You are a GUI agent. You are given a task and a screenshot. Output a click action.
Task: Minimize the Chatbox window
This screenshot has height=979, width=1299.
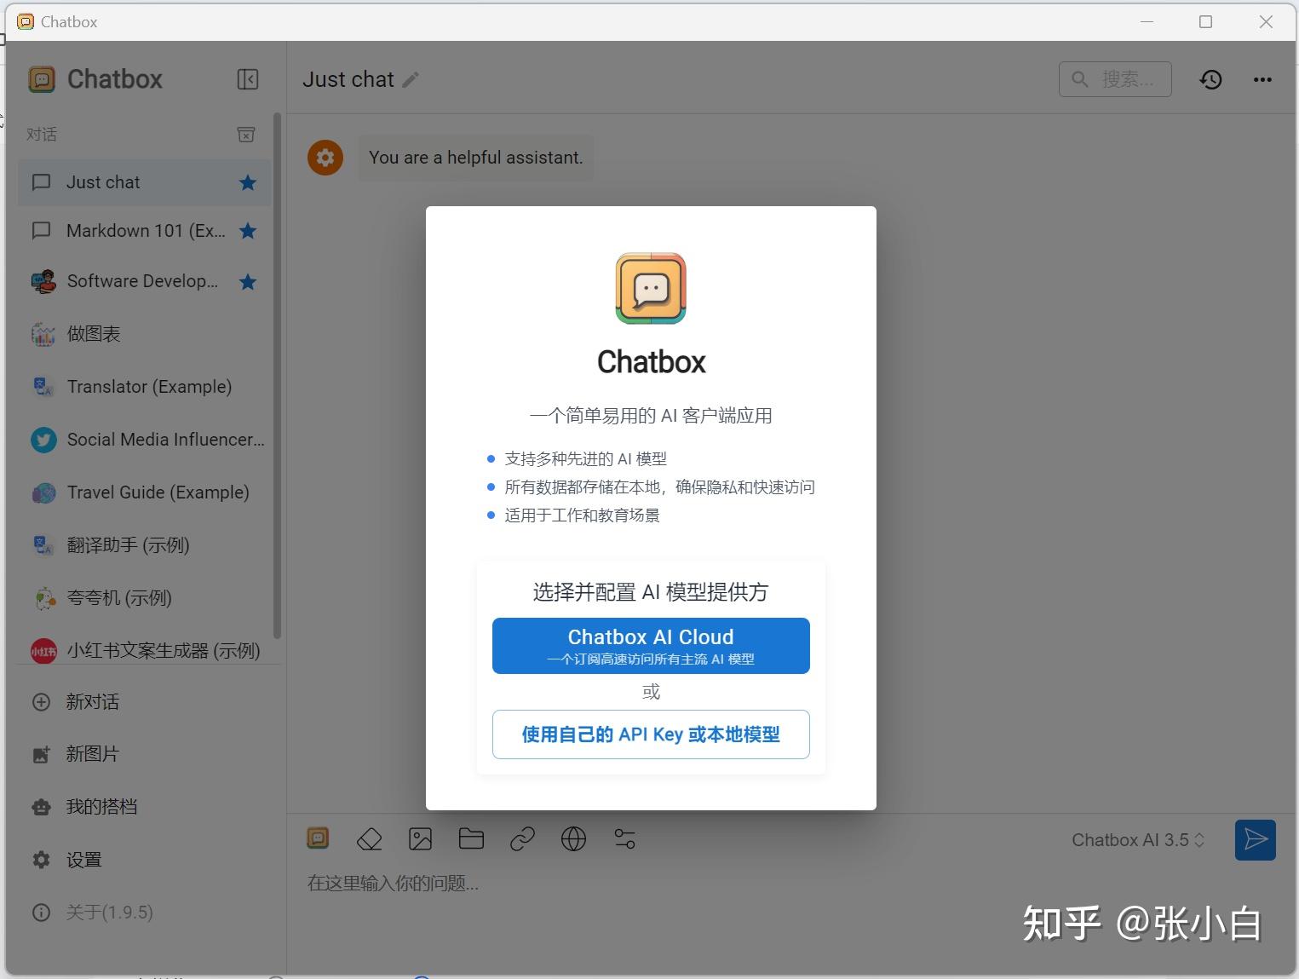click(x=1147, y=22)
